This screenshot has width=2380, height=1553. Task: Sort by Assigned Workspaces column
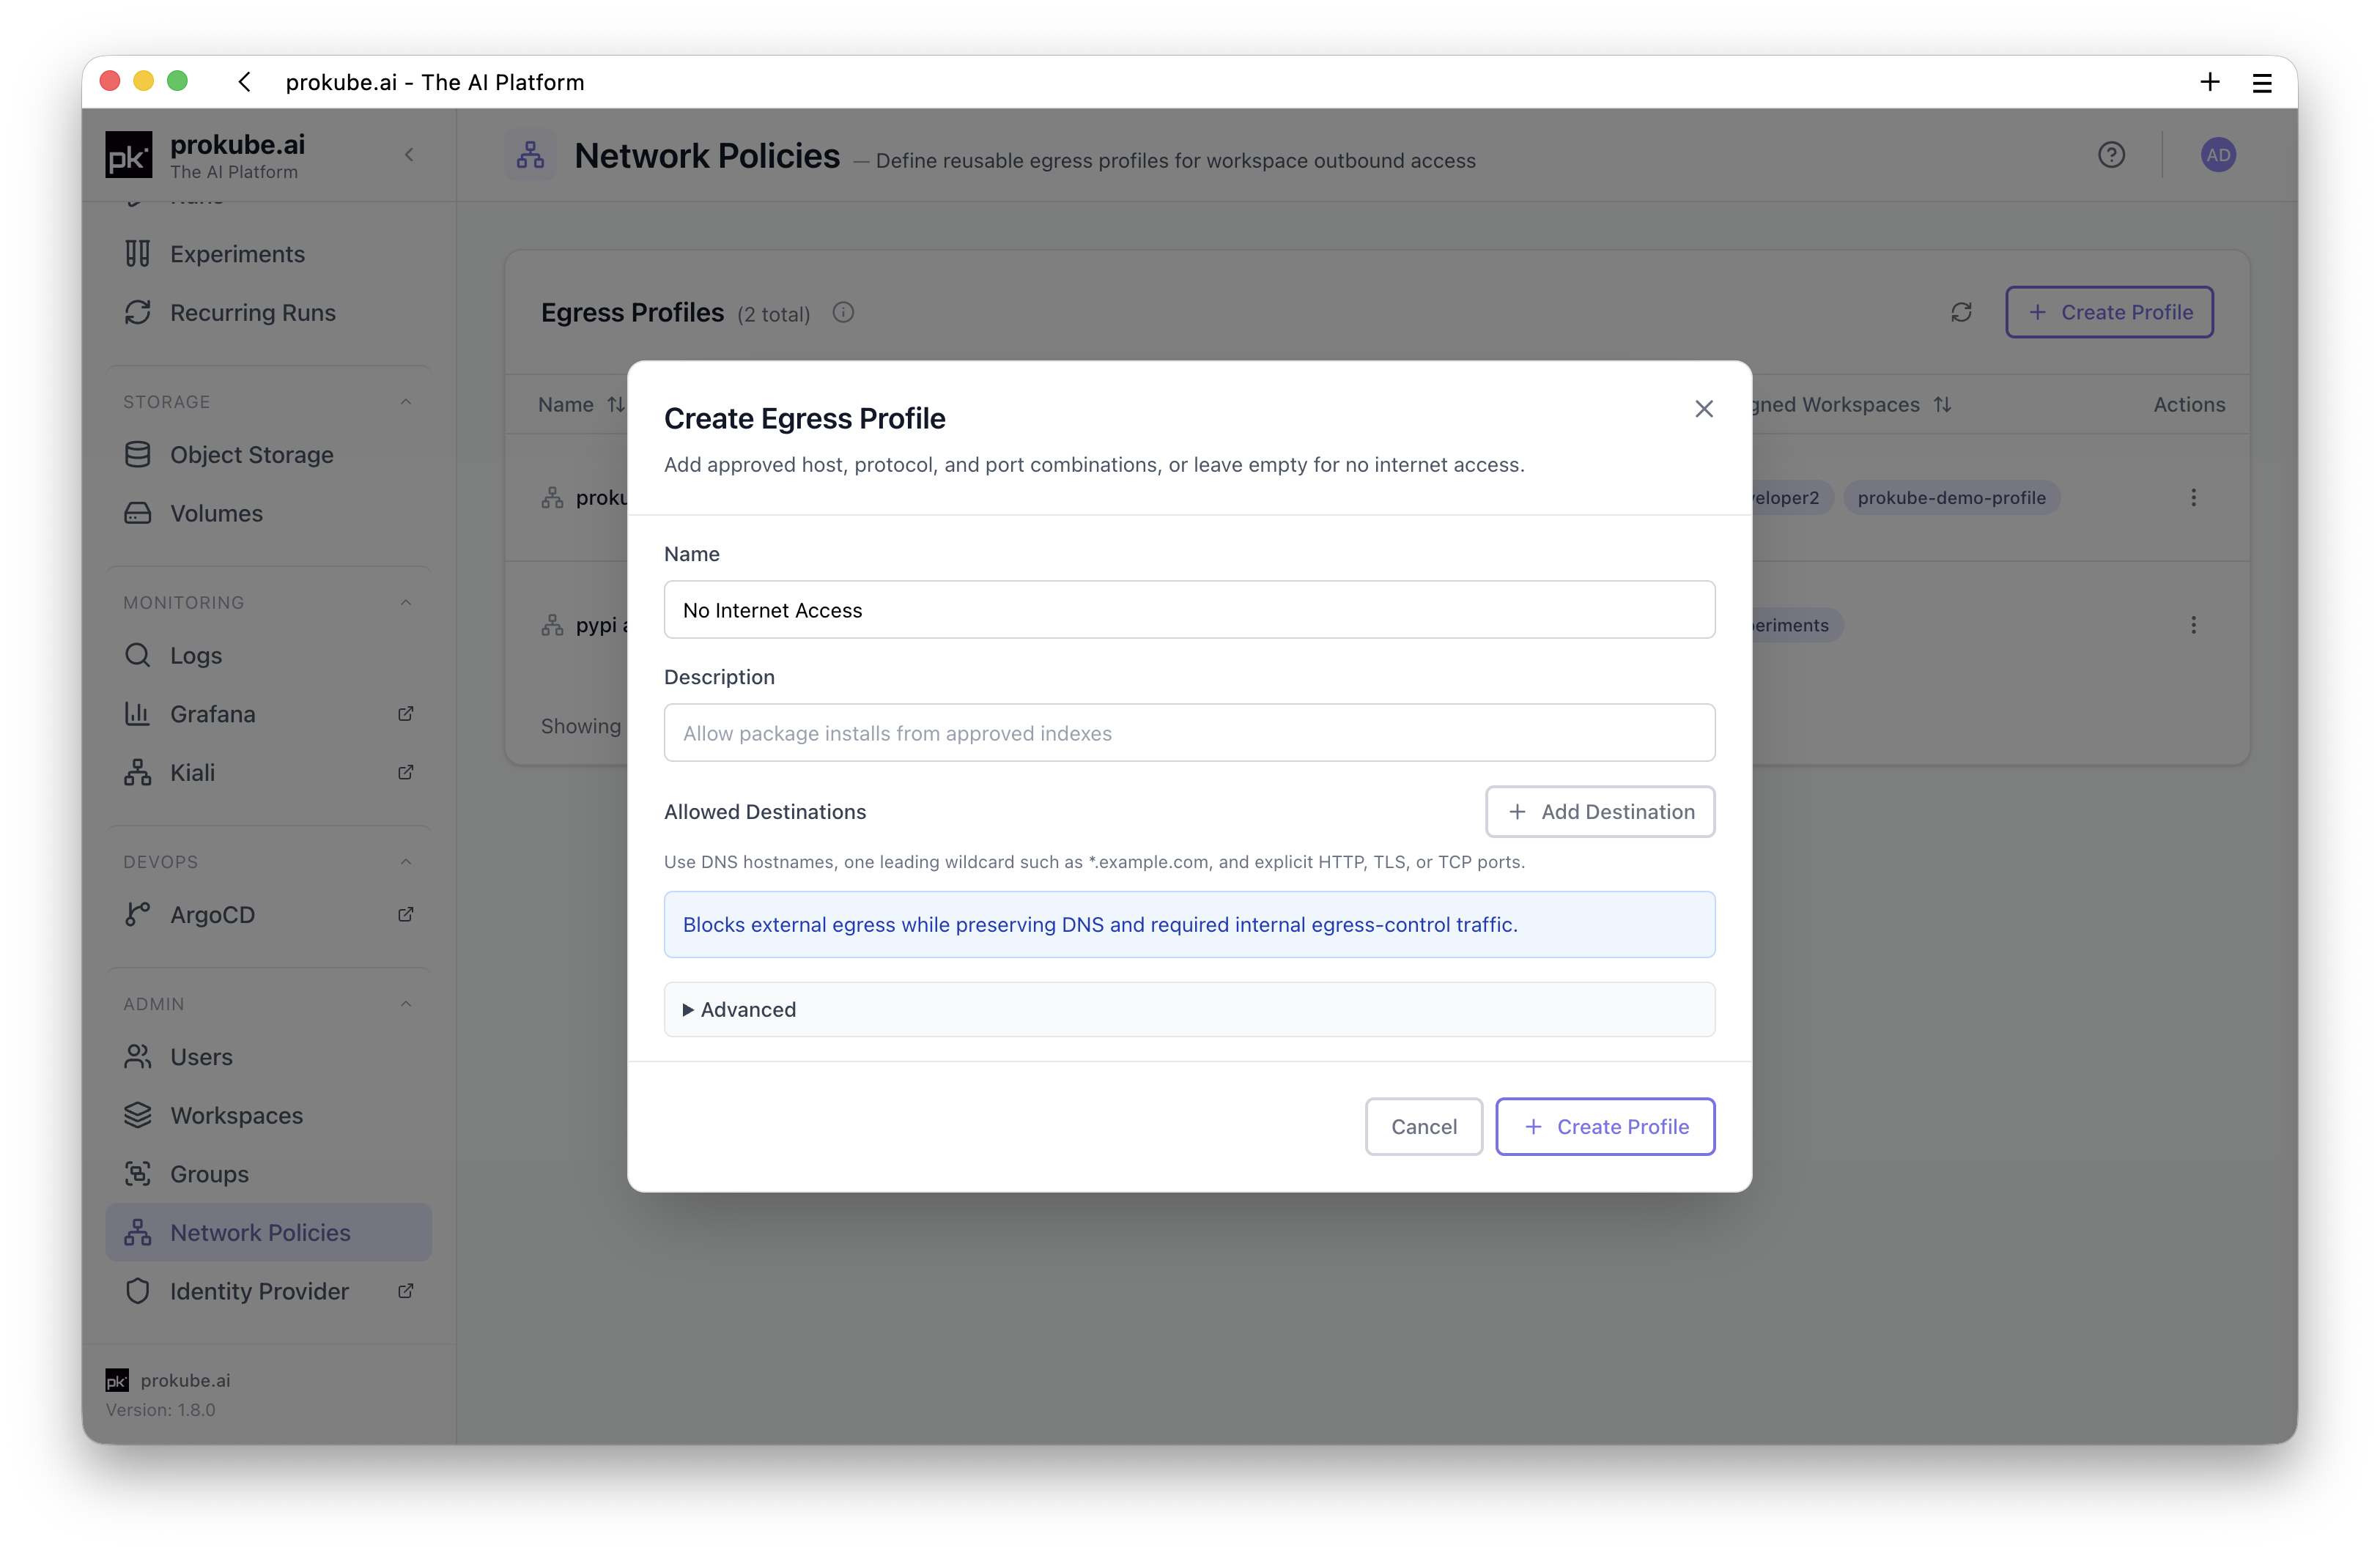coord(1942,404)
